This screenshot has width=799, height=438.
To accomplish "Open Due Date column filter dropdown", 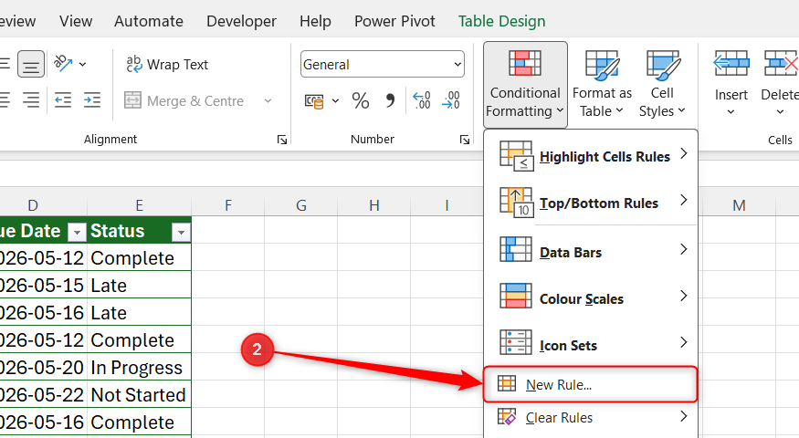I will pos(77,233).
